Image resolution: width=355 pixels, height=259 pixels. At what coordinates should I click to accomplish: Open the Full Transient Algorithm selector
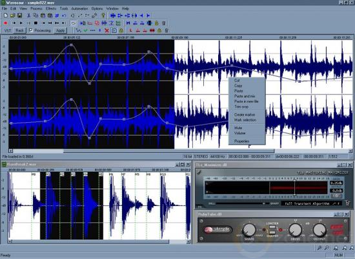pyautogui.click(x=312, y=203)
